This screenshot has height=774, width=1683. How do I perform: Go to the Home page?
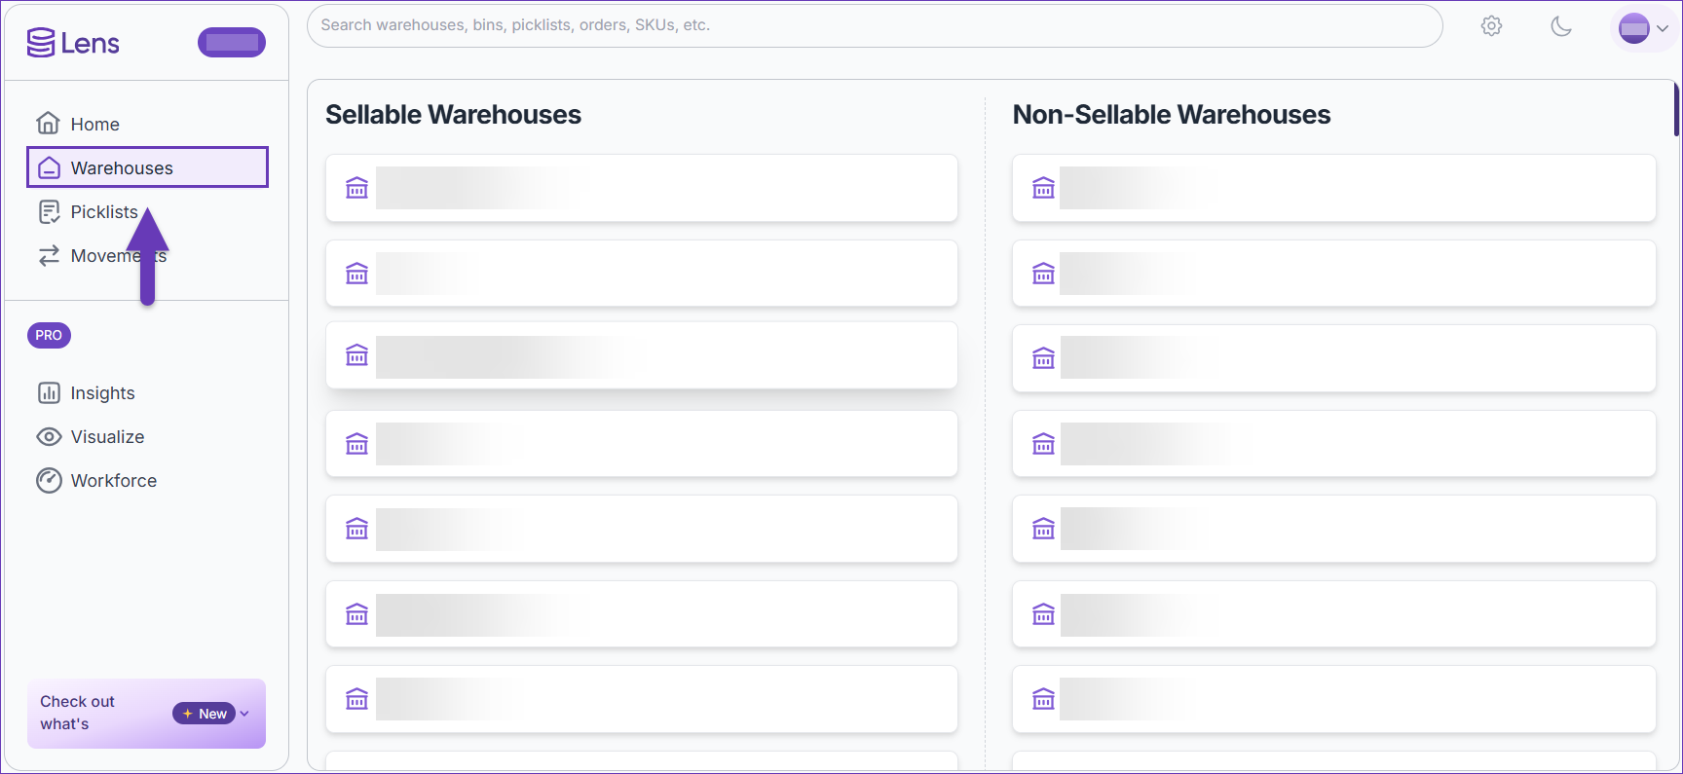[x=147, y=124]
